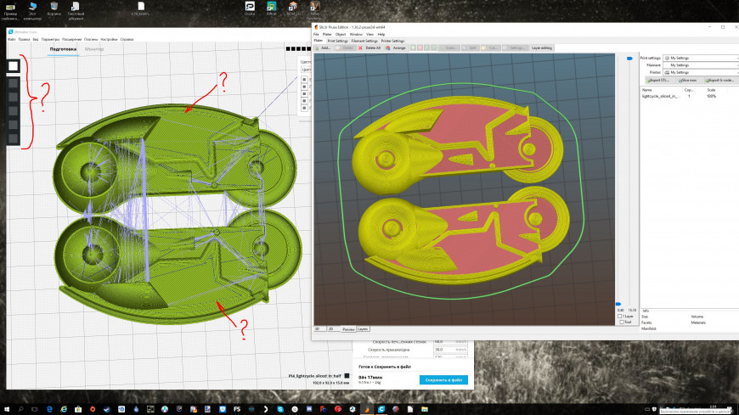This screenshot has width=739, height=415.
Task: Open the Window menu in Slic3r
Action: click(356, 35)
